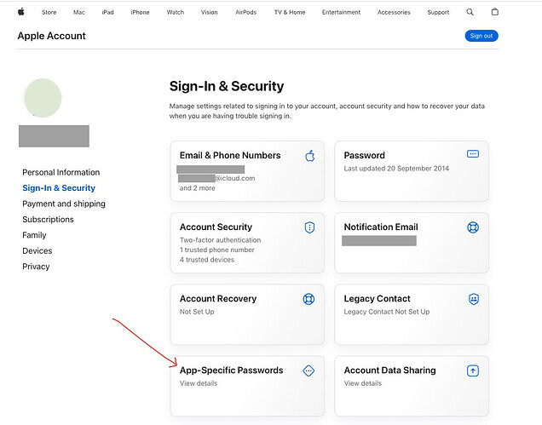This screenshot has height=425, width=542.
Task: Open the Notification Email card title
Action: pyautogui.click(x=381, y=227)
